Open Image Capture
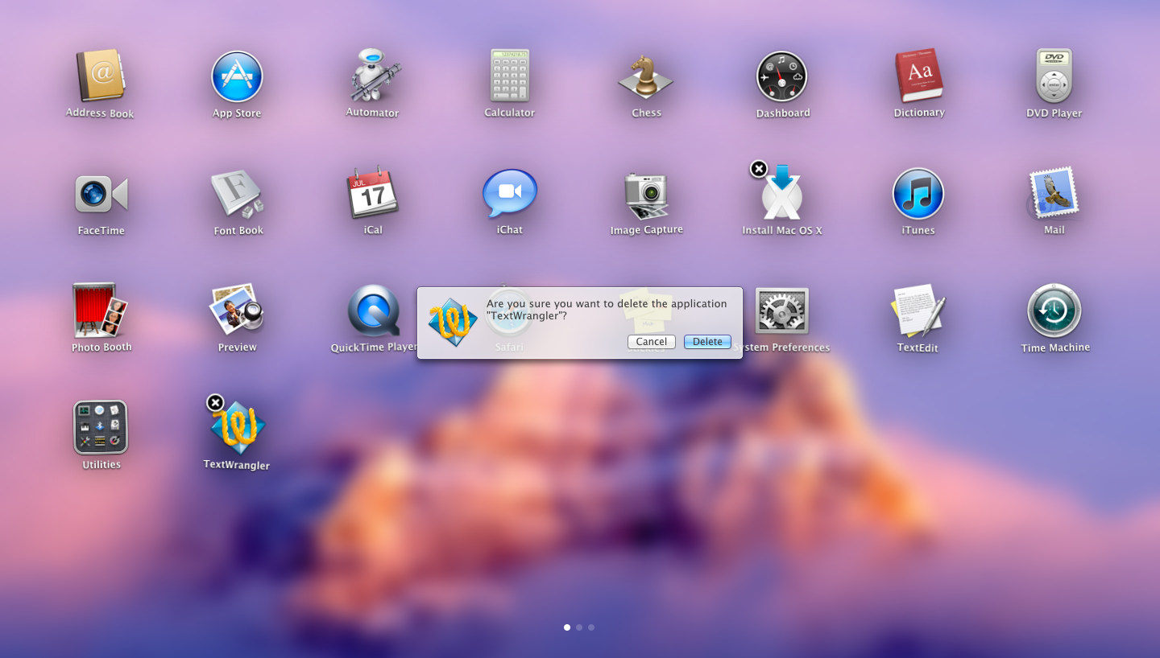The image size is (1160, 658). click(x=646, y=195)
